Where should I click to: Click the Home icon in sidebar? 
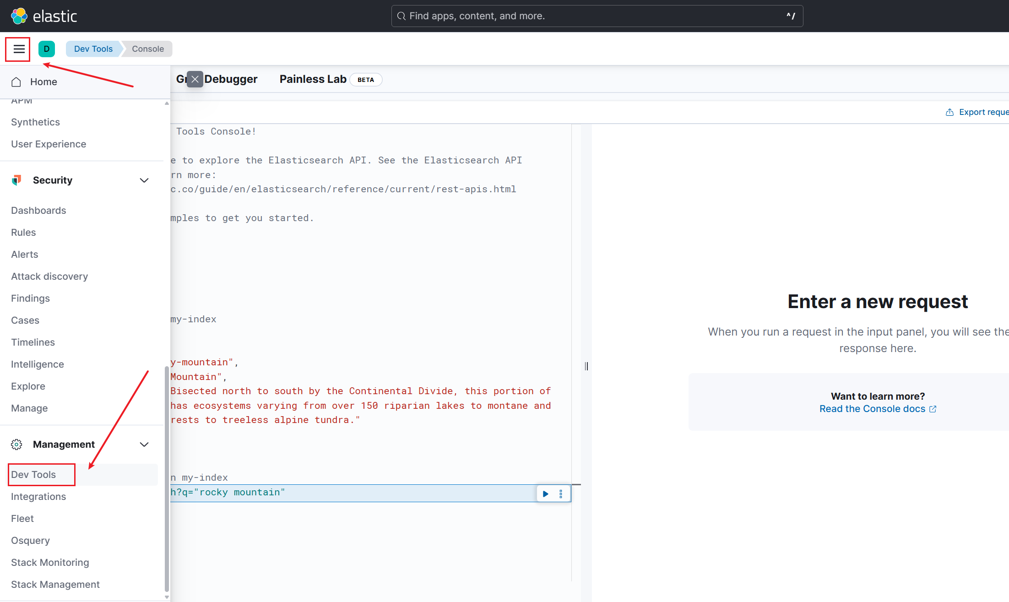[x=16, y=82]
